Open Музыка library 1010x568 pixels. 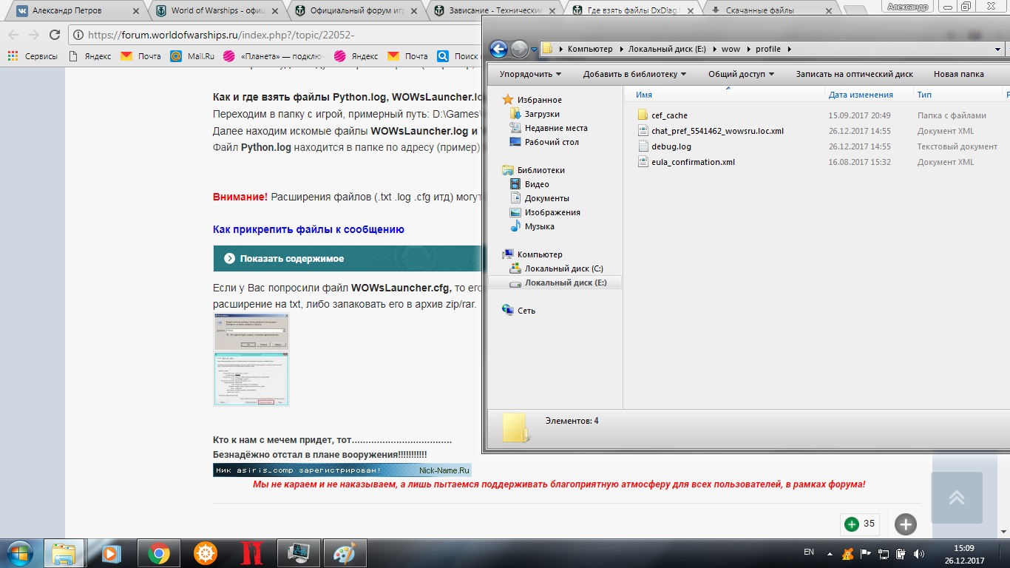532,226
